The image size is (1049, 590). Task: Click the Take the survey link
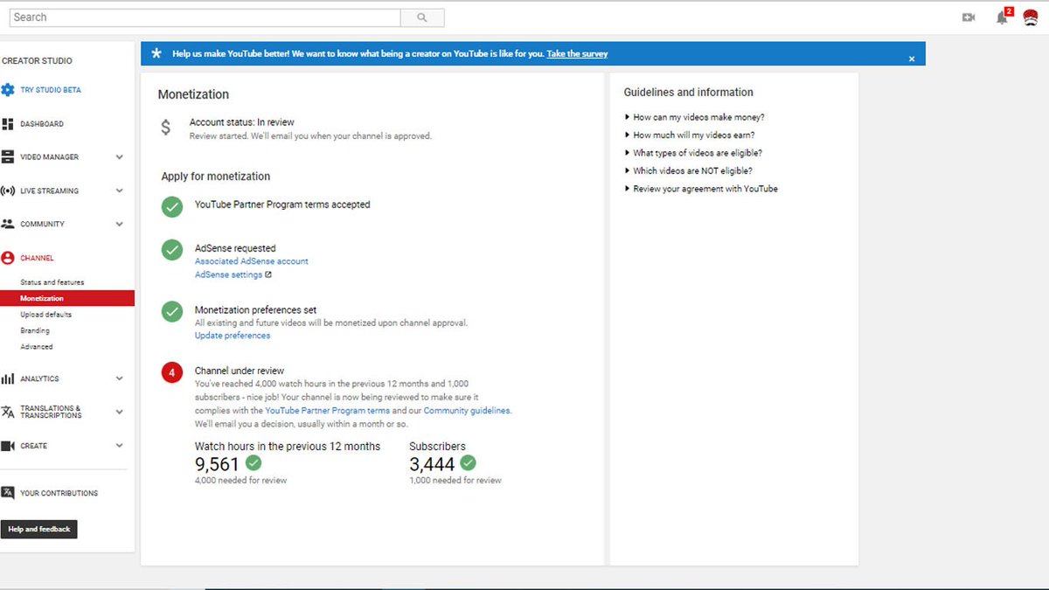(x=577, y=54)
